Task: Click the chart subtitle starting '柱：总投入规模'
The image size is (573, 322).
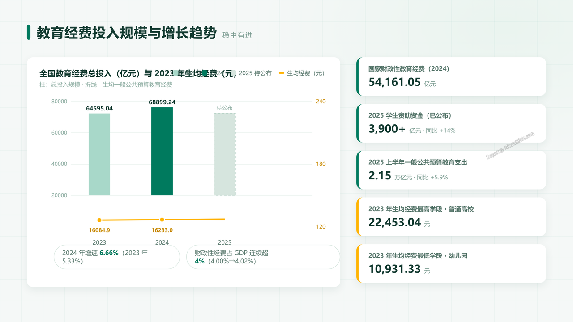Action: click(x=106, y=85)
